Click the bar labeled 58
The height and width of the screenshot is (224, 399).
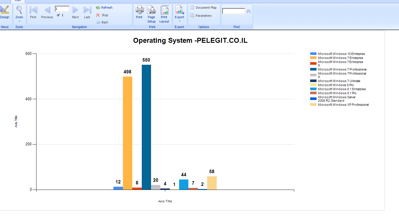coord(212,183)
